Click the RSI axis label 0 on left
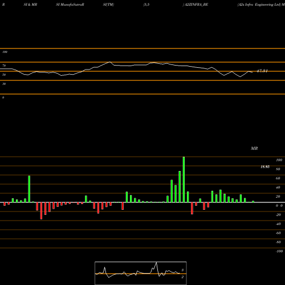Viewport: 285px width, 285px height. [x=3, y=97]
